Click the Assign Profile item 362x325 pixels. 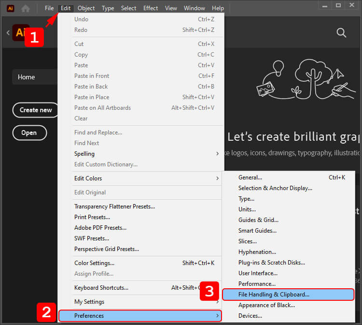(x=140, y=274)
